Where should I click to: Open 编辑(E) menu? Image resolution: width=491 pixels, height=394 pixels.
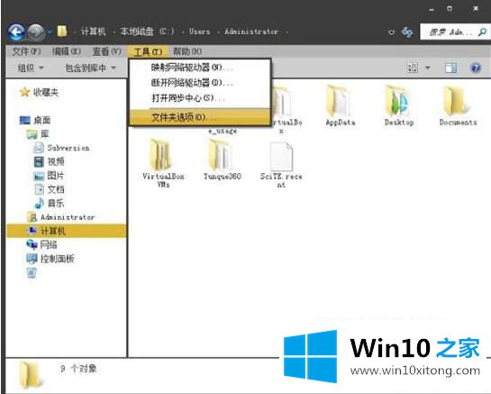point(67,51)
